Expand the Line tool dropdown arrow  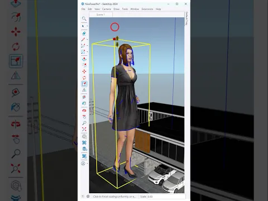tap(87, 40)
